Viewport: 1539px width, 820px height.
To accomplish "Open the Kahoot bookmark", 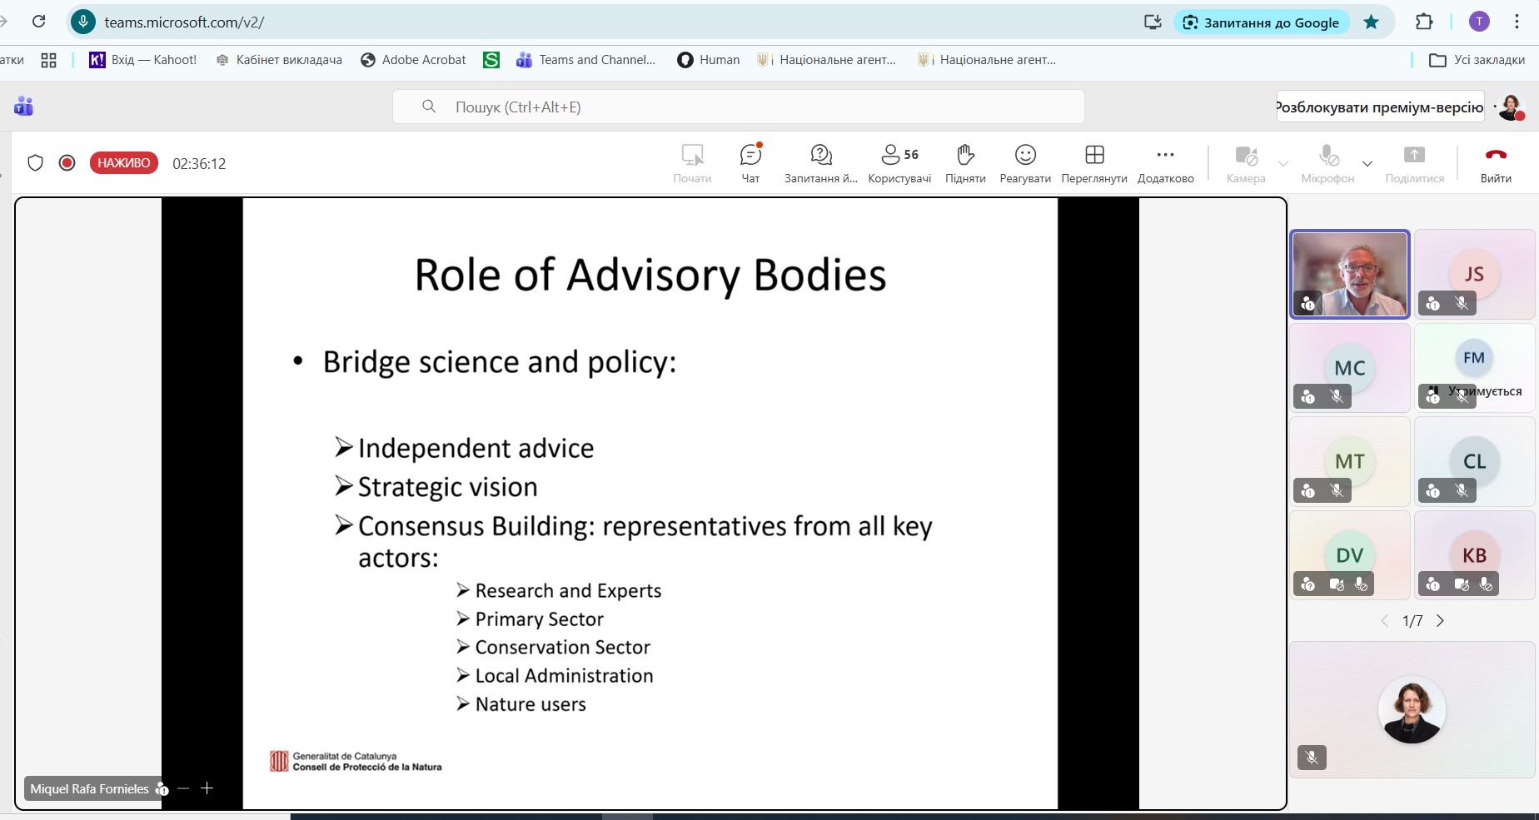I will 143,60.
